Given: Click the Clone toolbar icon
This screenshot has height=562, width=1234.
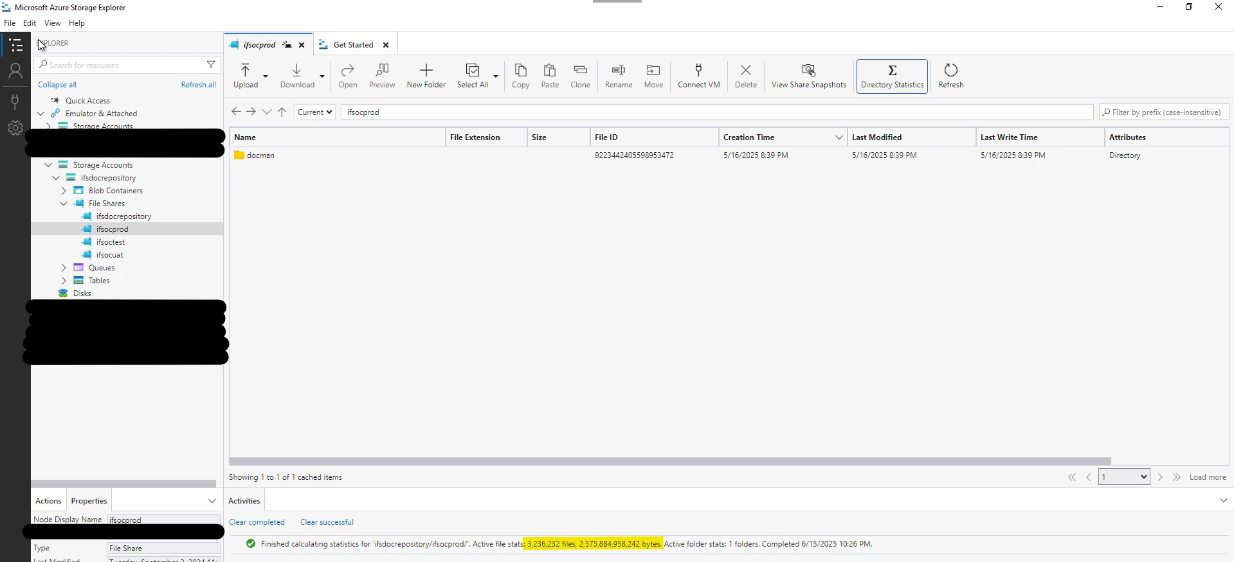Looking at the screenshot, I should [x=581, y=76].
